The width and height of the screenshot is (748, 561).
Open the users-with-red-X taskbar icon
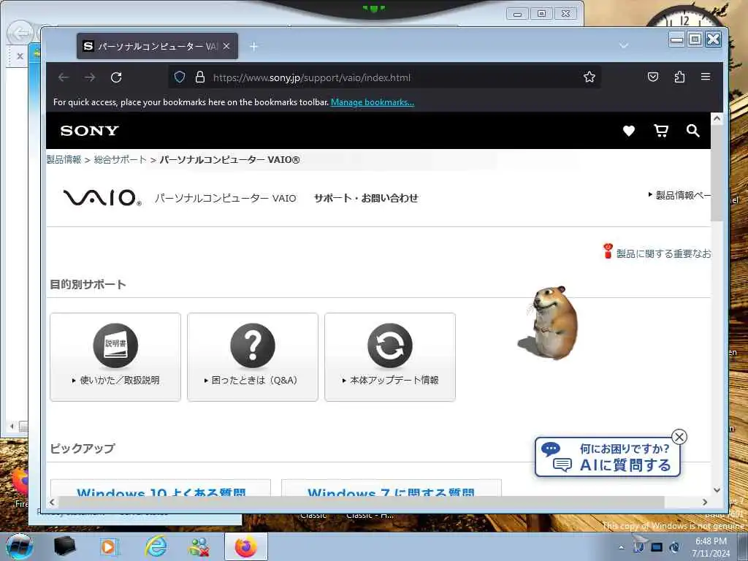coord(199,547)
